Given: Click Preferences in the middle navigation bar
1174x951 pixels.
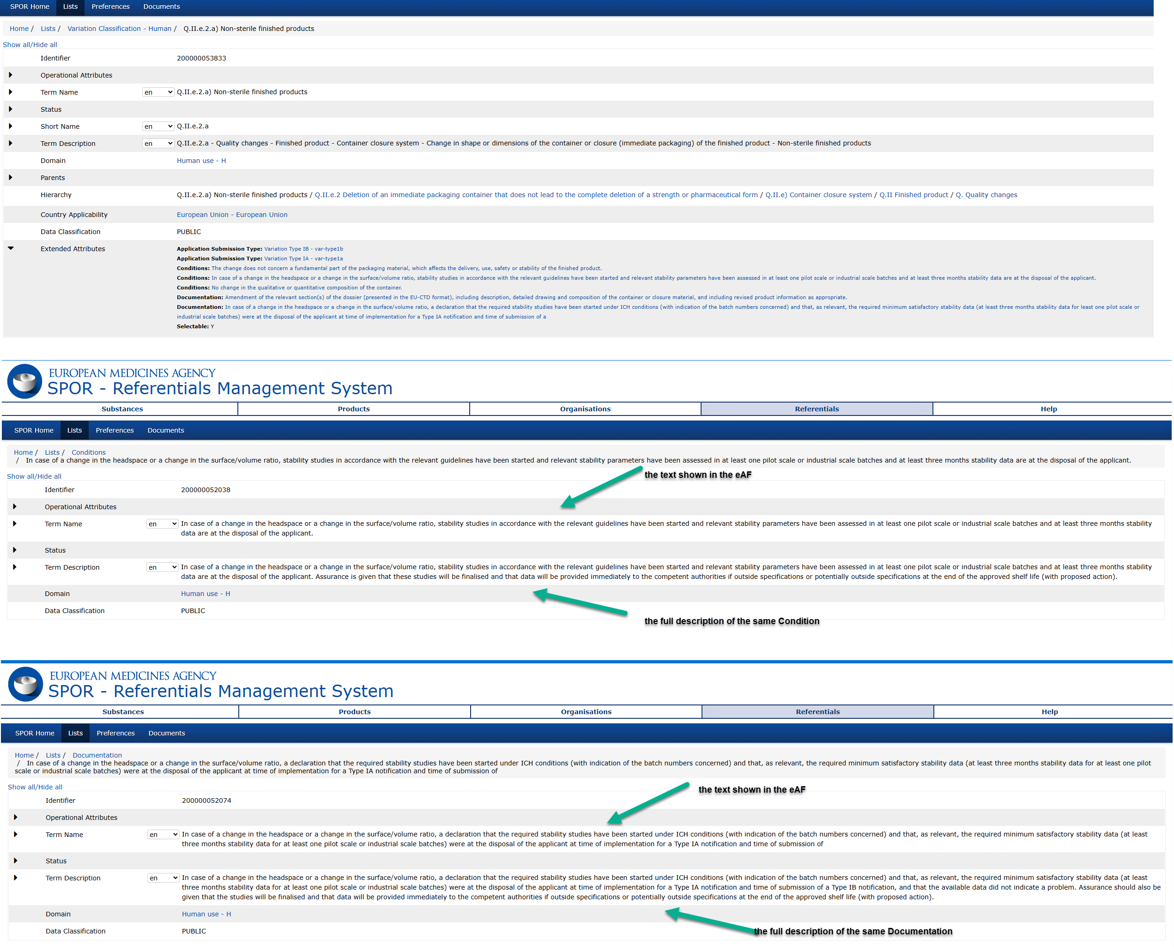Looking at the screenshot, I should coord(115,431).
